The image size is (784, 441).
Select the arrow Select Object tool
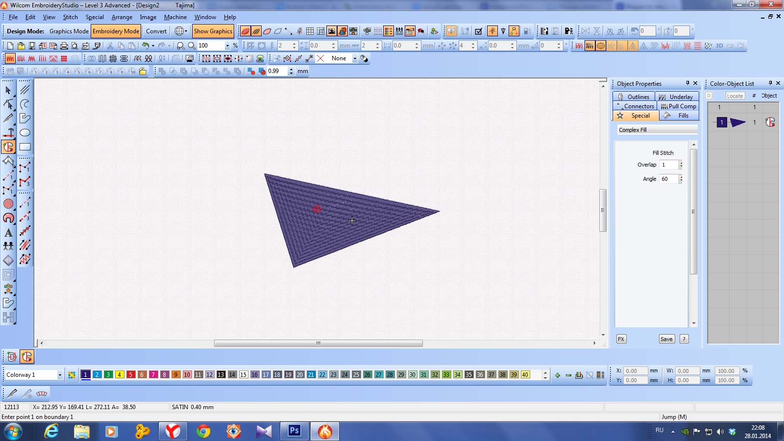click(8, 90)
